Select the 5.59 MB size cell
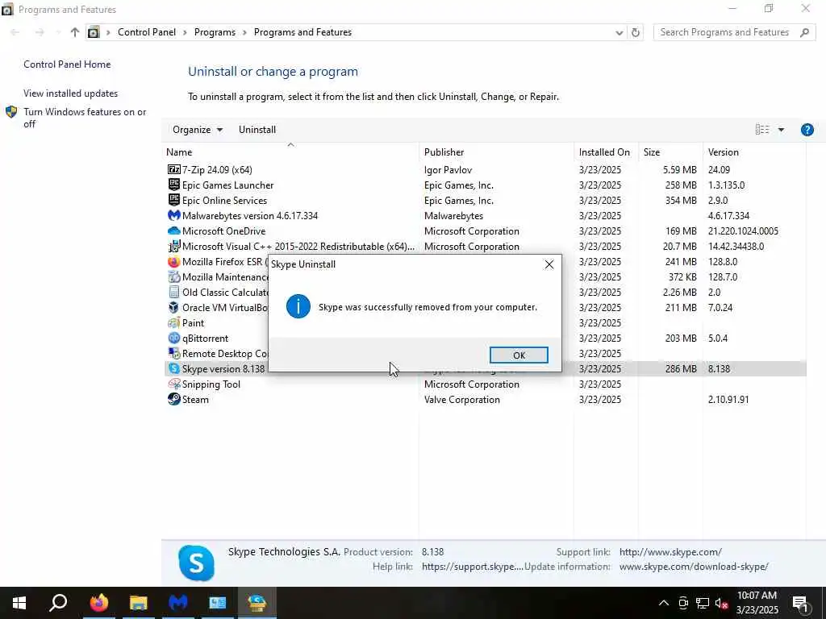 coord(679,169)
